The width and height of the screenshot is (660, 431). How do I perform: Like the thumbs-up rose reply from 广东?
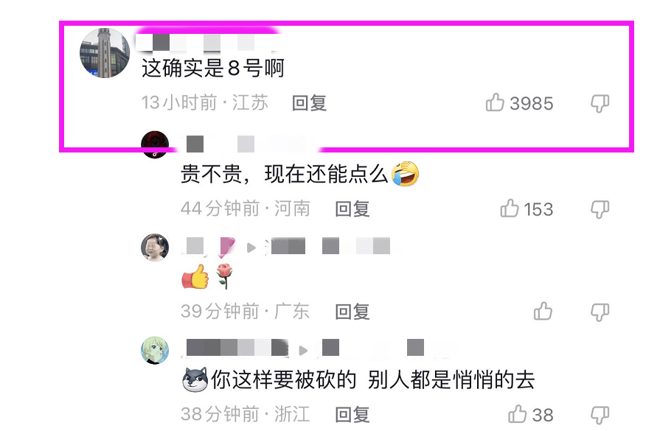543,312
